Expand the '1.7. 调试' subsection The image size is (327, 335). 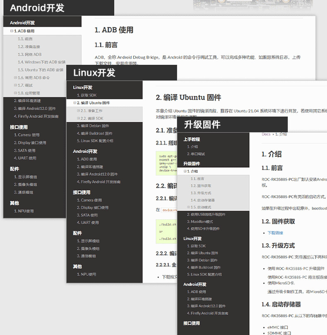coord(15,86)
